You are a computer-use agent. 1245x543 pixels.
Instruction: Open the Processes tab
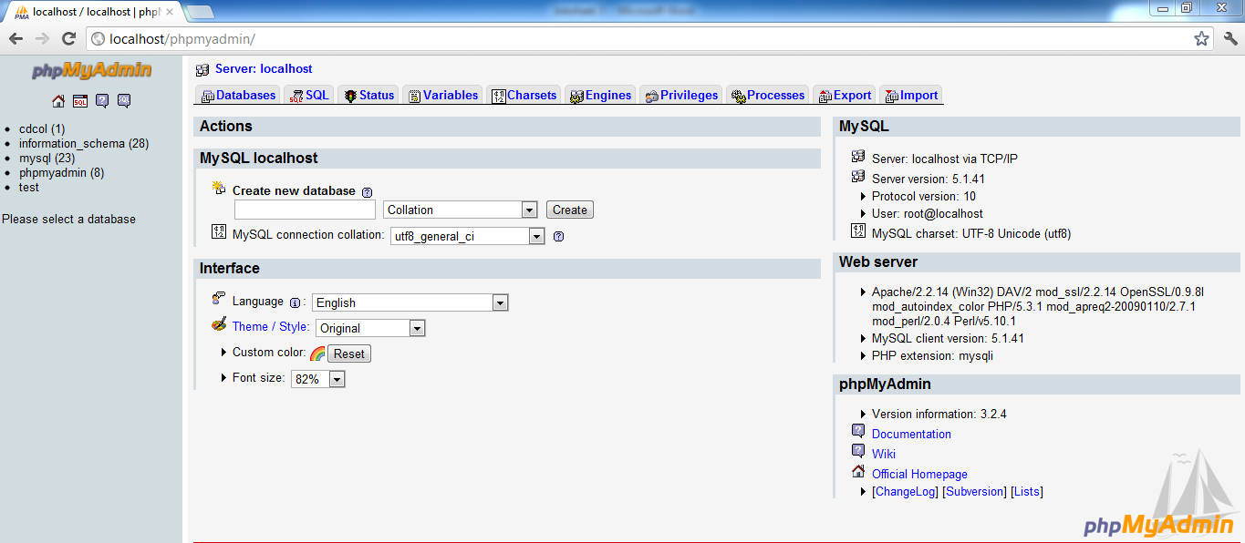768,96
